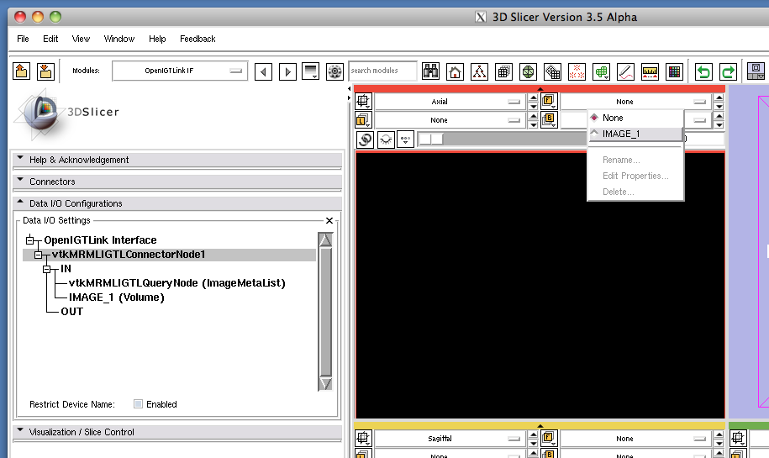Open the File menu
This screenshot has height=458, width=769.
[23, 39]
